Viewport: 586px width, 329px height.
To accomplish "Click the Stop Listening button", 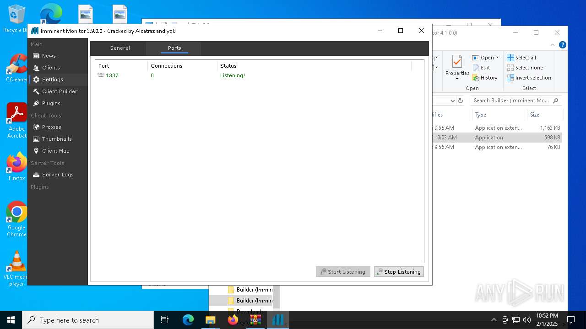I will pos(399,271).
